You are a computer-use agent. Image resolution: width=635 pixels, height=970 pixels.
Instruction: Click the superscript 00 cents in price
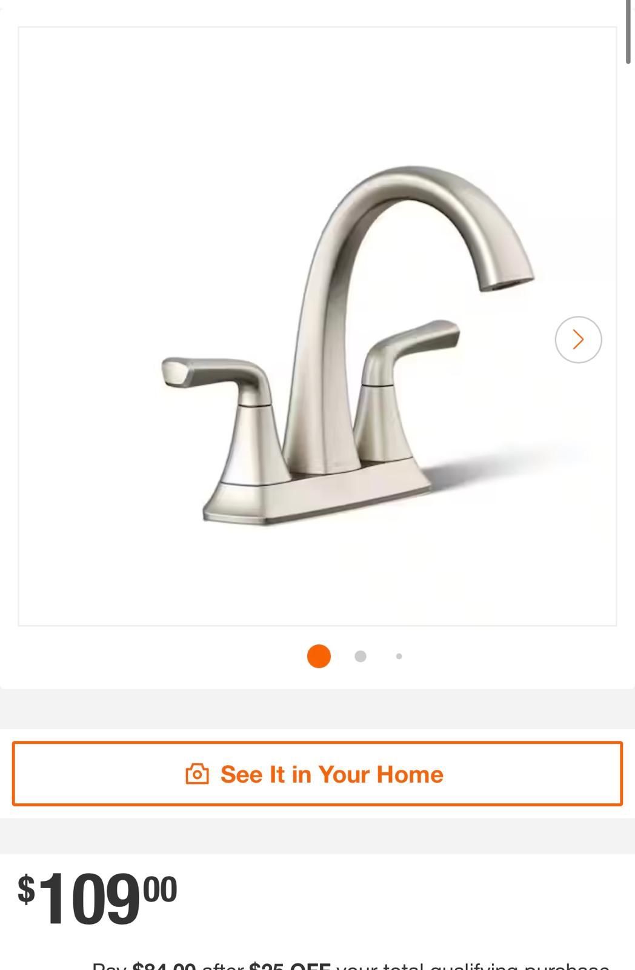tap(161, 889)
